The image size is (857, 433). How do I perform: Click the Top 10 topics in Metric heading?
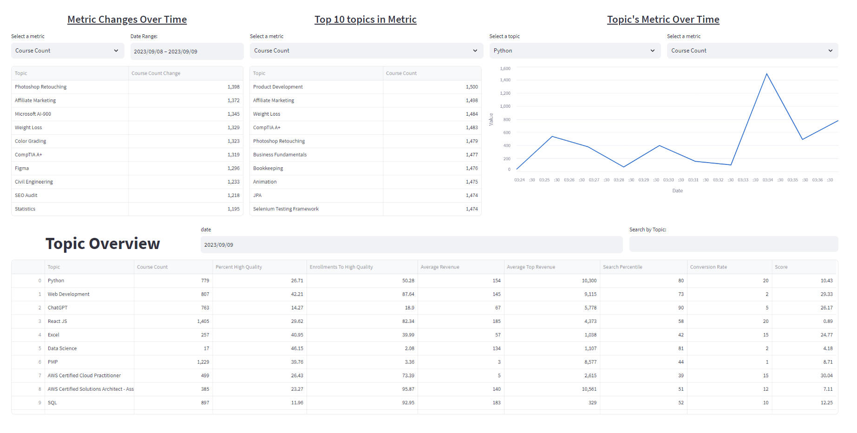click(365, 20)
